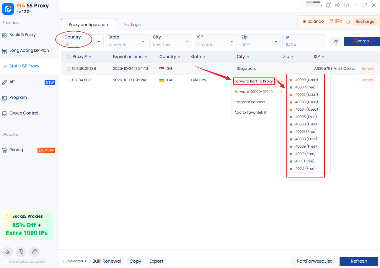
Task: Click the clear filters broom icon
Action: 336,41
